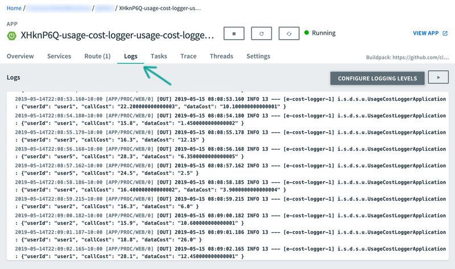Screen dimensions: 455x269
Task: Click the restage app button
Action: 289,33
